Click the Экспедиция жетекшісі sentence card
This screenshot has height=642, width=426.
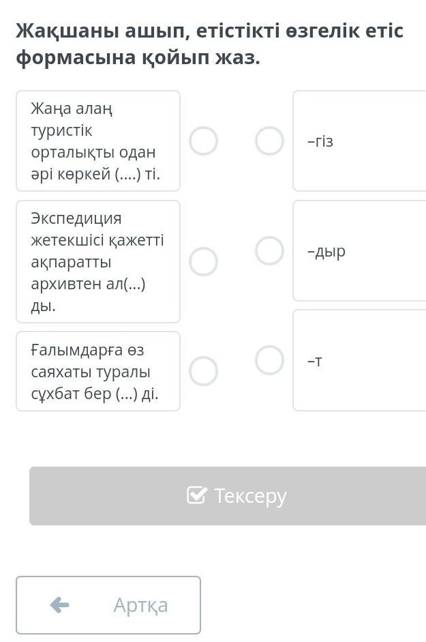98,261
